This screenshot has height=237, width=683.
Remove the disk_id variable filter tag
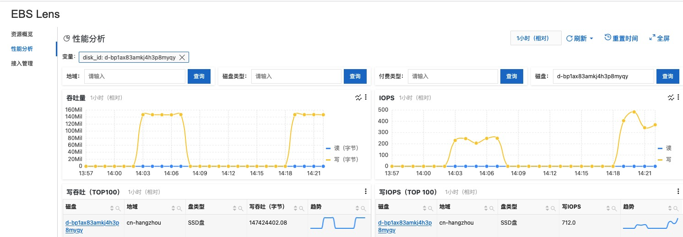(182, 57)
